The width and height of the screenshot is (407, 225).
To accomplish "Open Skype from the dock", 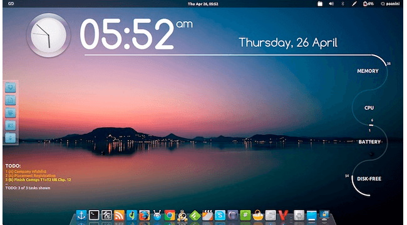I will coord(220,215).
